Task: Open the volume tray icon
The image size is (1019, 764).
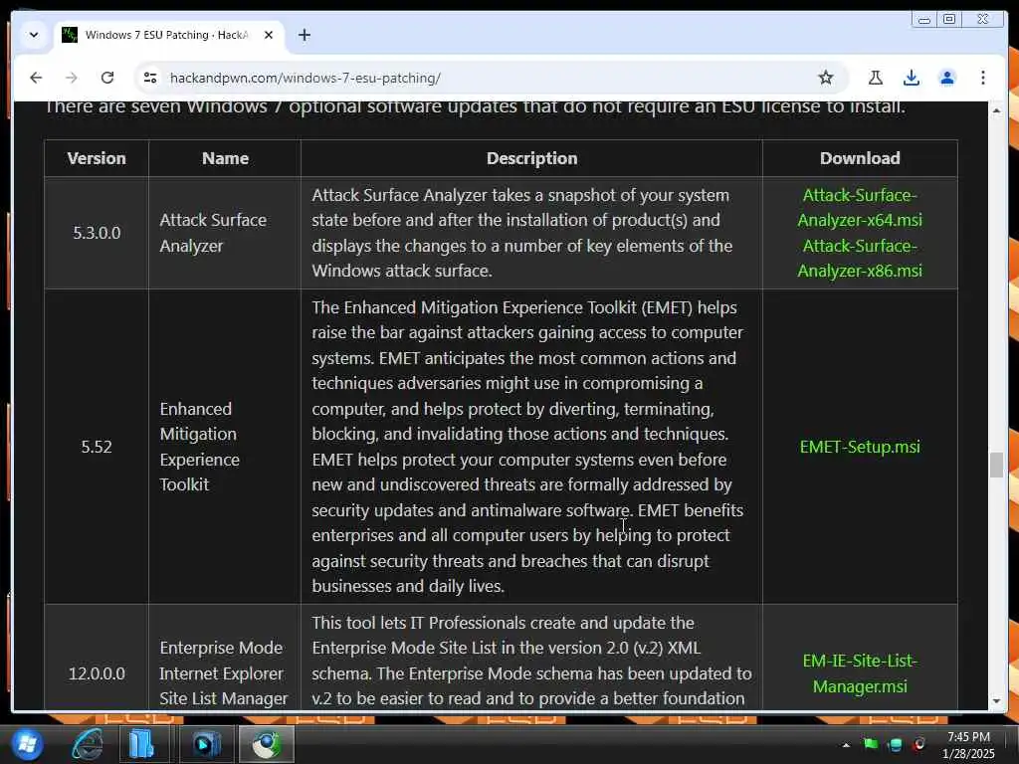Action: 918,744
